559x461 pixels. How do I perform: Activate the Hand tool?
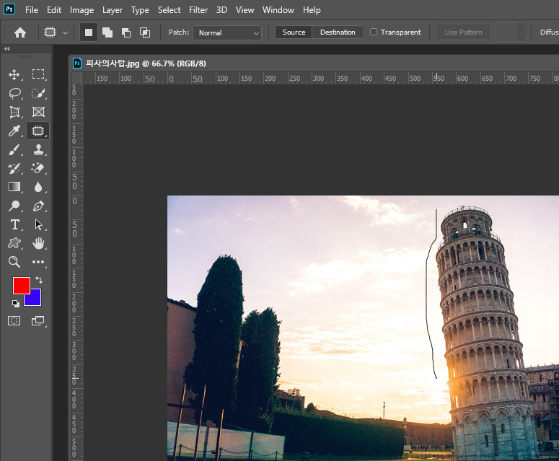pyautogui.click(x=38, y=243)
